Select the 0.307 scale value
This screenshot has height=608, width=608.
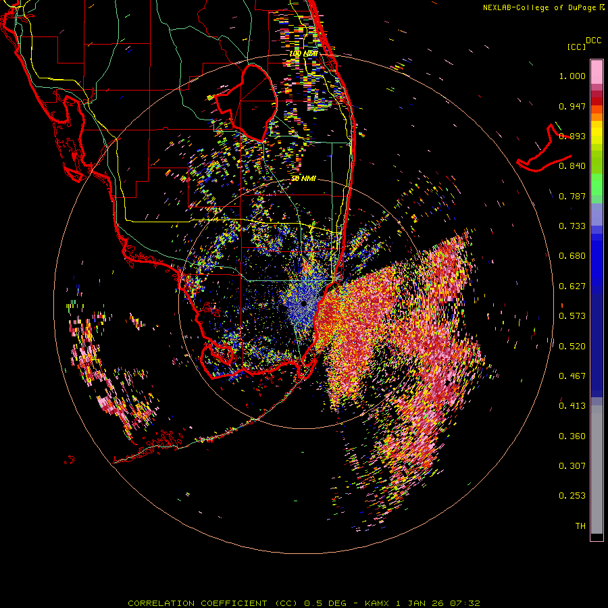572,466
